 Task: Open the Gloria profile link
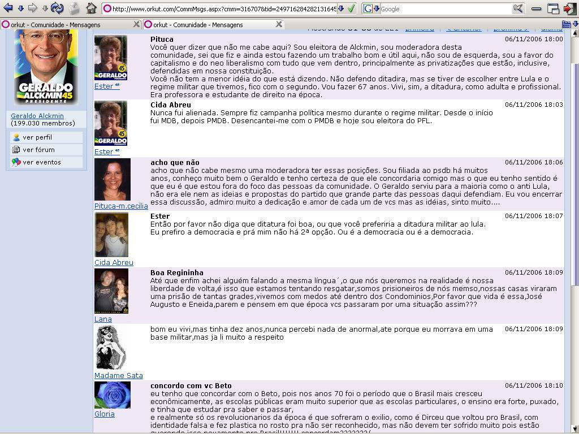105,414
